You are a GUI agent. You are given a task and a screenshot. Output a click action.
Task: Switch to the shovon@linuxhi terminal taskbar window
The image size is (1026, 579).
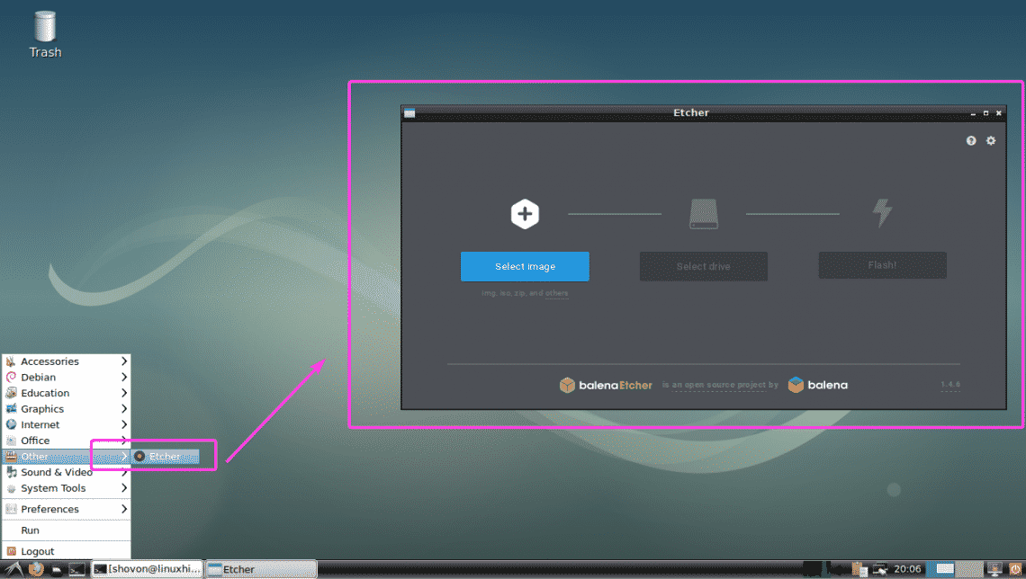click(147, 569)
